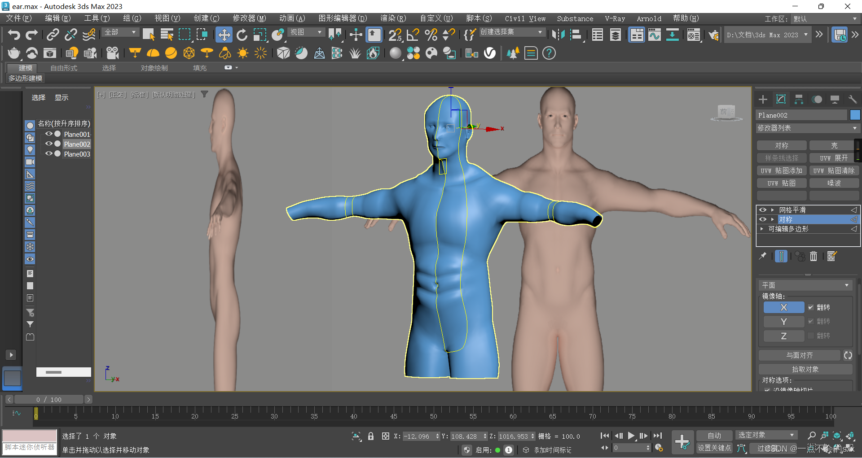Click the Plane002 object name field
The width and height of the screenshot is (862, 458).
(801, 115)
